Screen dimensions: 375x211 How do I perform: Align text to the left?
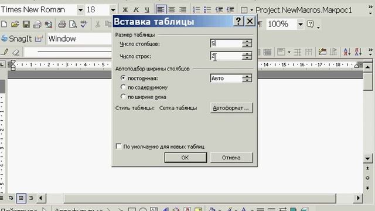pyautogui.click(x=161, y=10)
